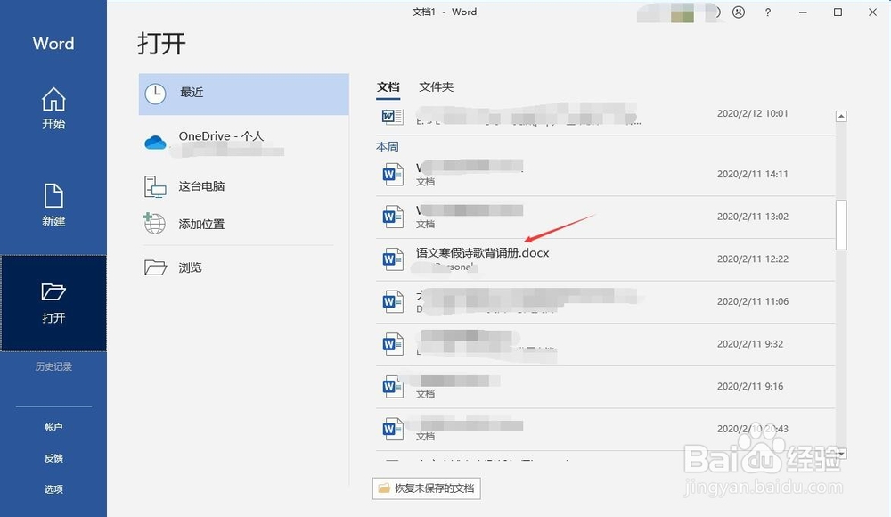This screenshot has height=517, width=891.
Task: Click Word icon of file dated 2020/2/11 9:16
Action: tap(393, 387)
